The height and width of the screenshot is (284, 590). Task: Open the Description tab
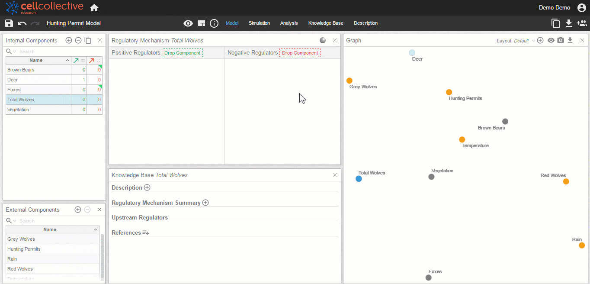click(366, 23)
